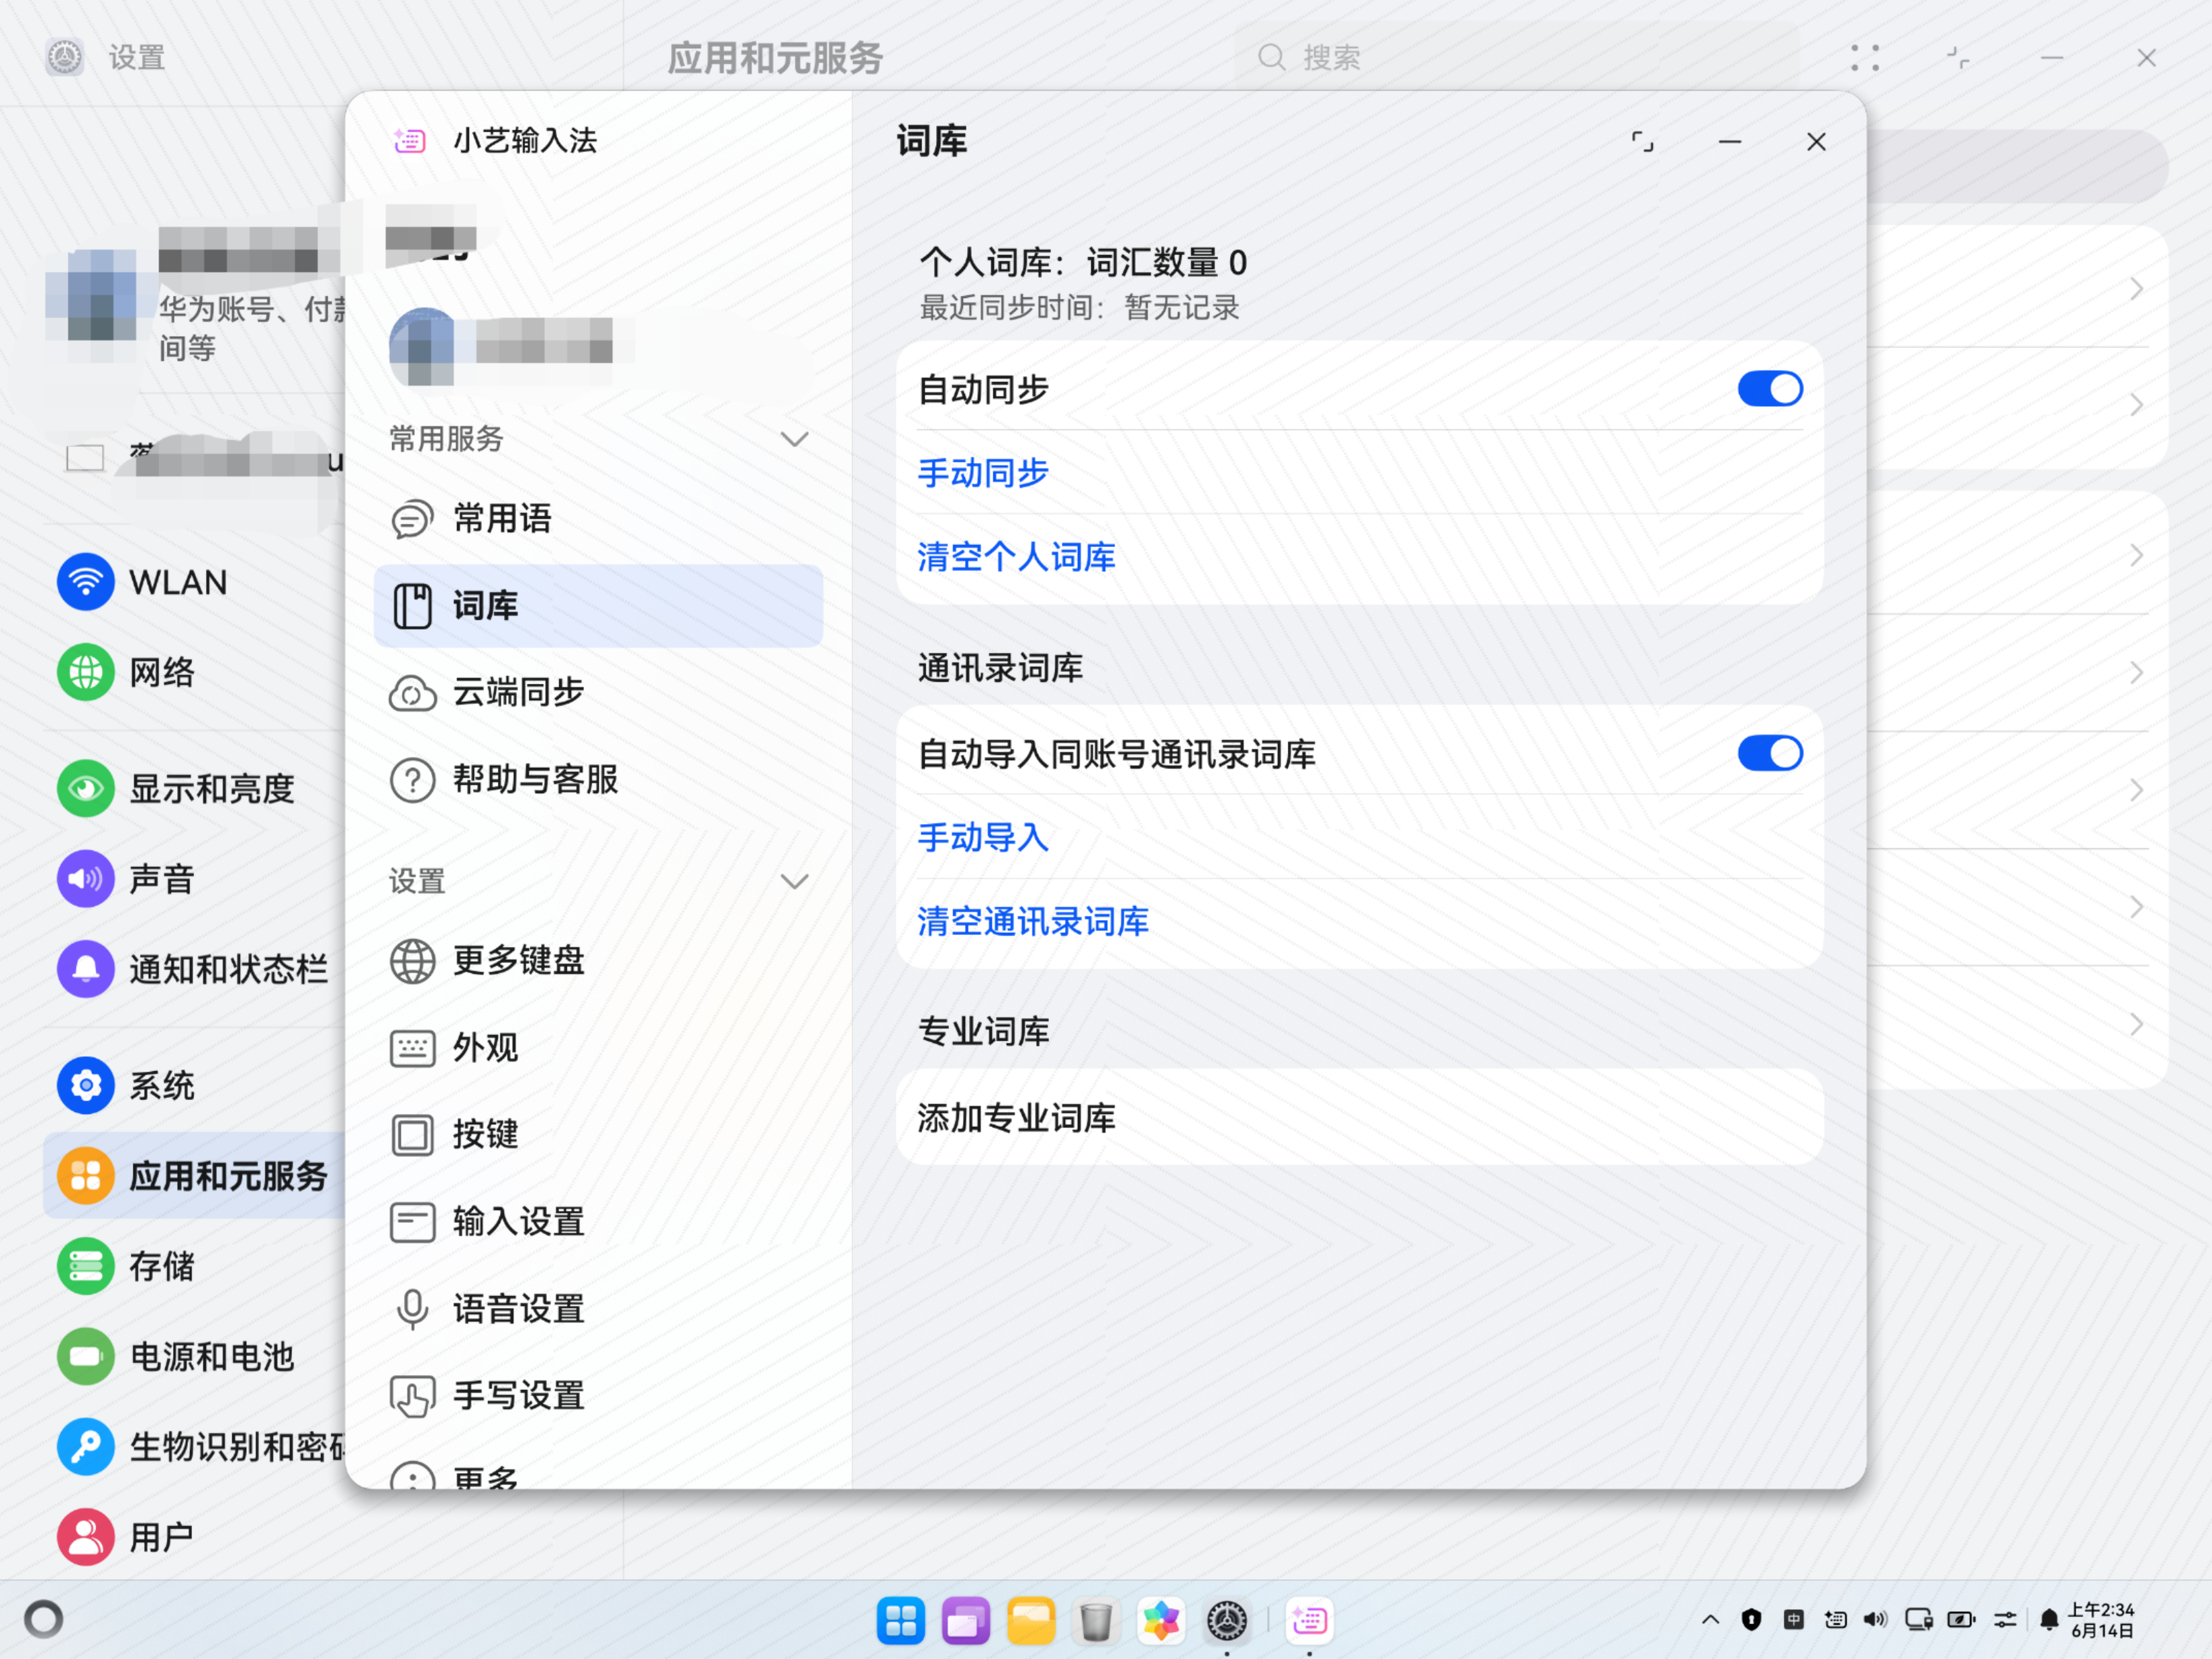Click the input method keyboard icon in tray
This screenshot has height=1659, width=2212.
pyautogui.click(x=1835, y=1620)
